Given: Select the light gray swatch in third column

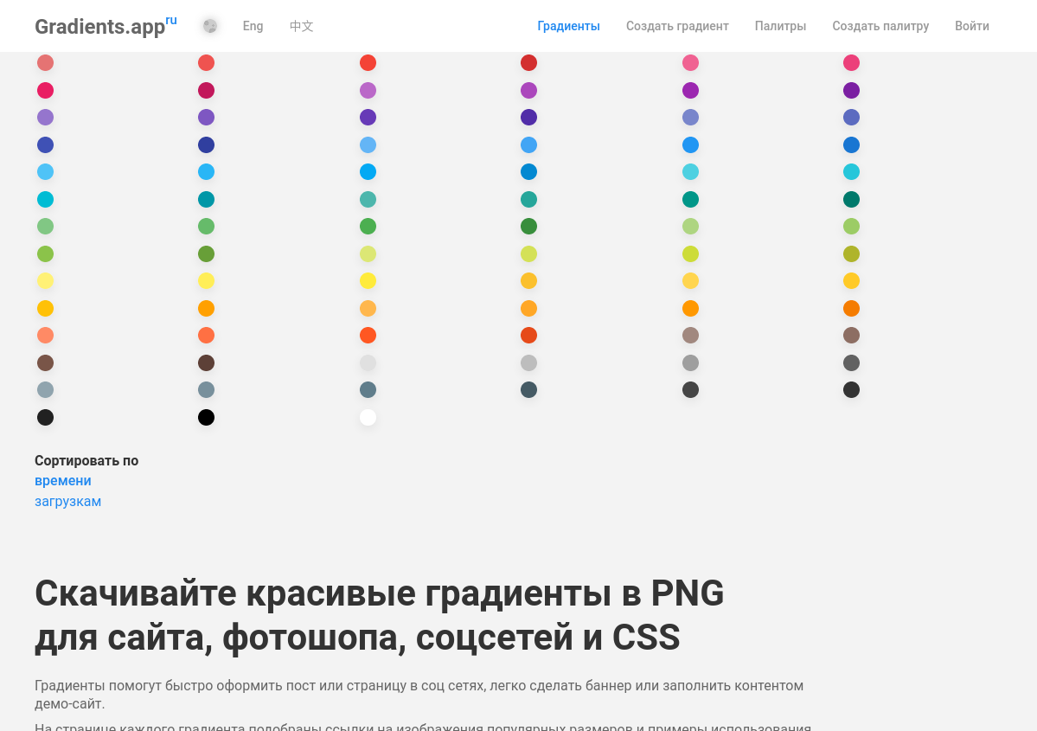Looking at the screenshot, I should pos(368,362).
